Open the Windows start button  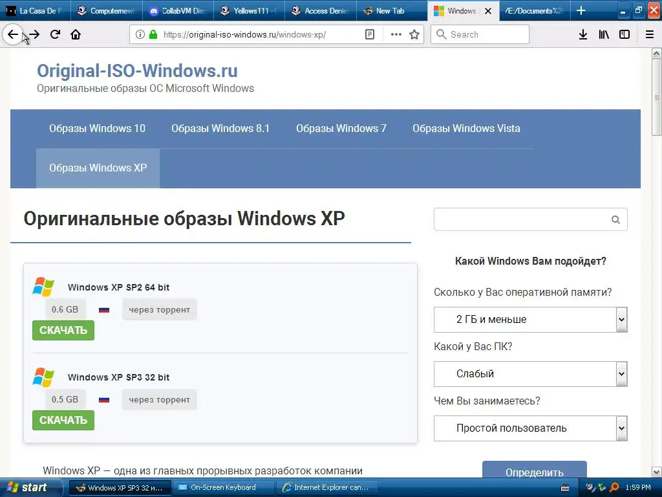coord(31,487)
